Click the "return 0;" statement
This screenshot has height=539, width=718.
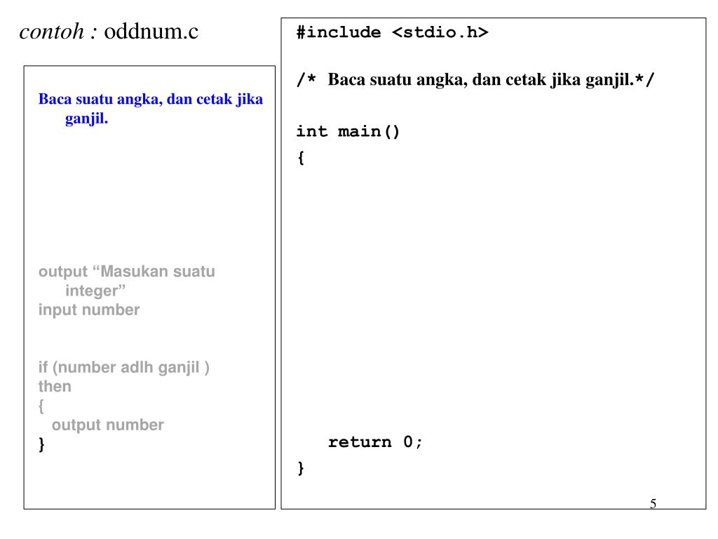tap(375, 442)
